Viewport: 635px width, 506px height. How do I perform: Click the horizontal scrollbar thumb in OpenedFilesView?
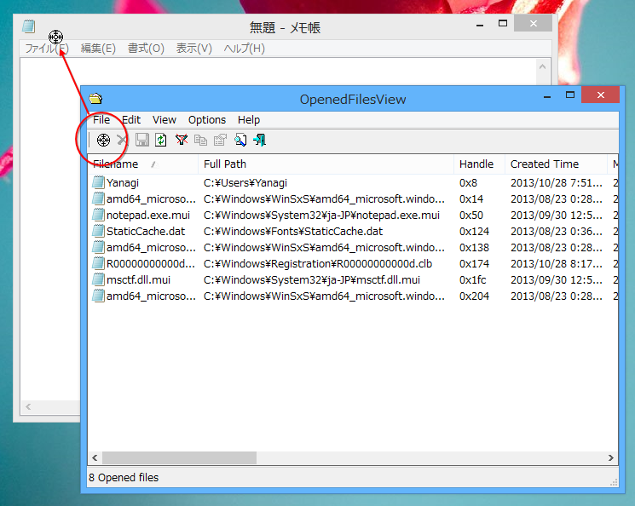[x=179, y=457]
